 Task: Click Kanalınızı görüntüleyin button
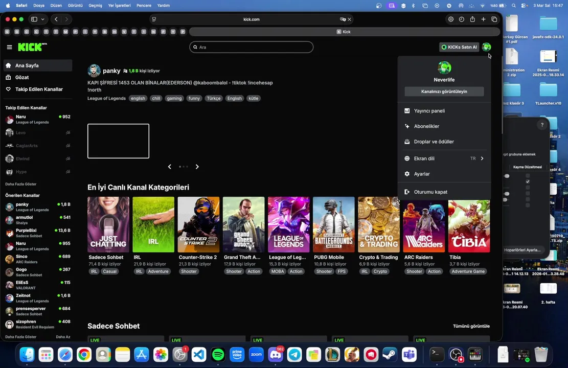[x=444, y=91]
